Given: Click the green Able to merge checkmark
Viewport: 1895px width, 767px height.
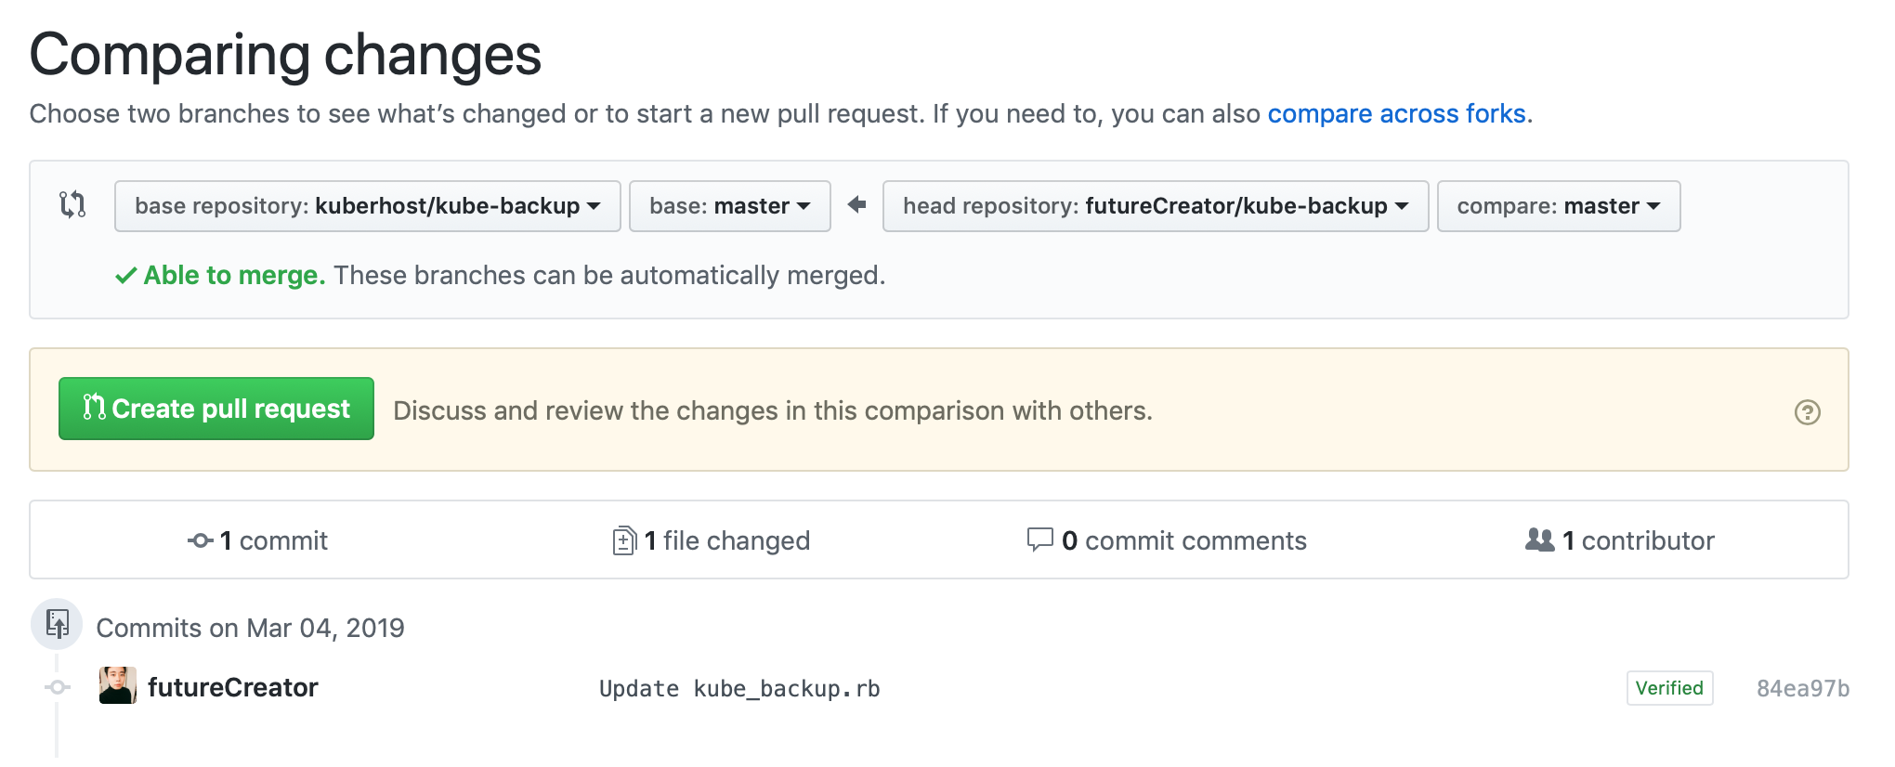Looking at the screenshot, I should (126, 276).
